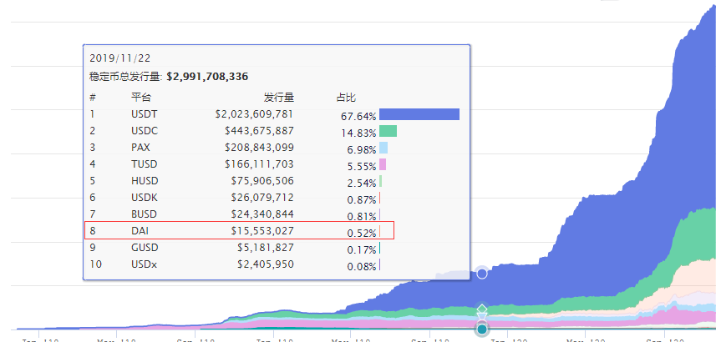Click the HUSD amount $75,906,506
Image resolution: width=716 pixels, height=342 pixels.
click(262, 180)
